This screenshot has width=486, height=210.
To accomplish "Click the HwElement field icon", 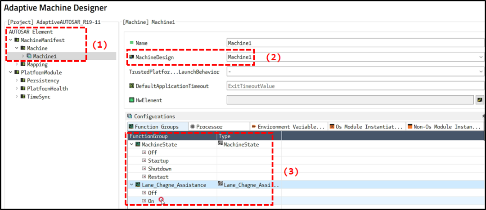I will click(131, 100).
